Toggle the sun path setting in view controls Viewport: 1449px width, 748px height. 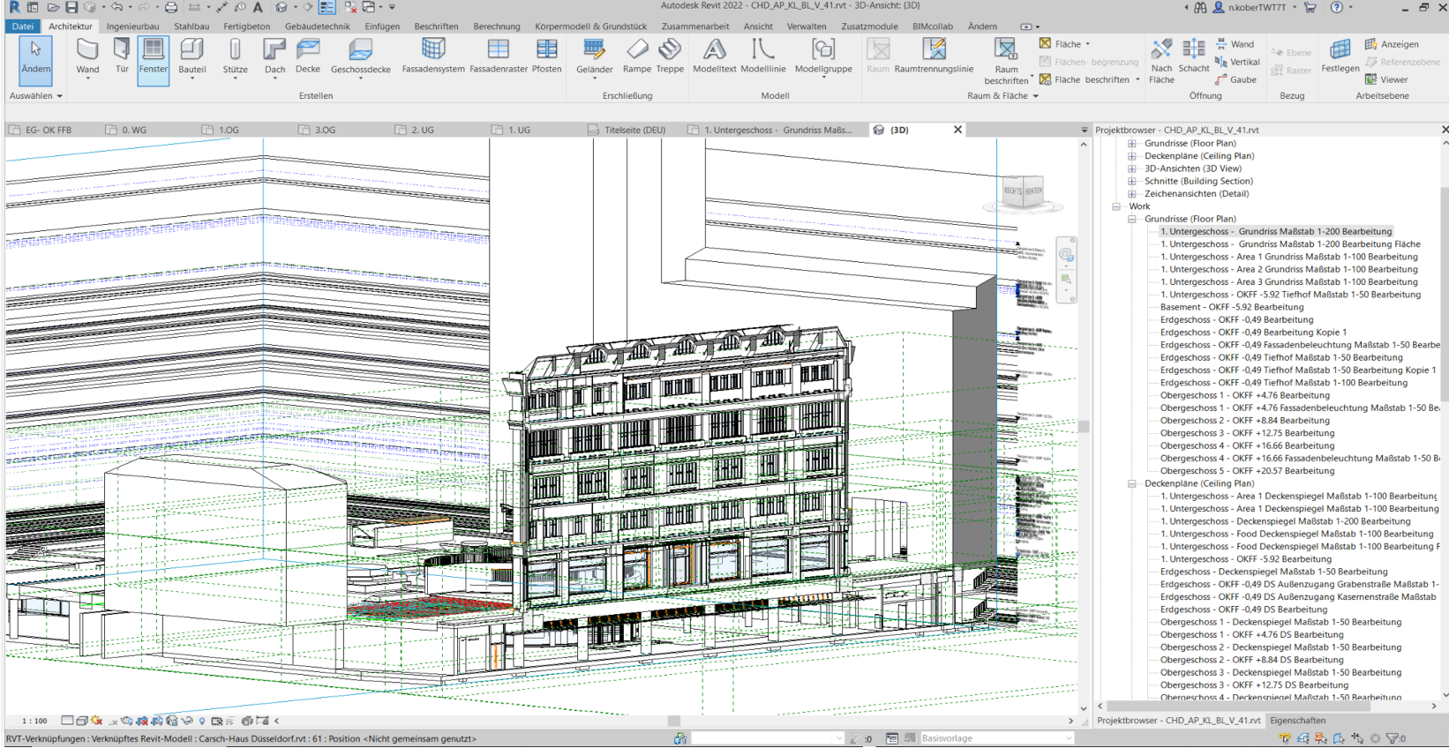[x=97, y=721]
